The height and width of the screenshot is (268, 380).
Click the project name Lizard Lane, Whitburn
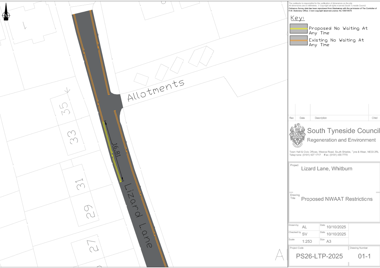coord(326,168)
